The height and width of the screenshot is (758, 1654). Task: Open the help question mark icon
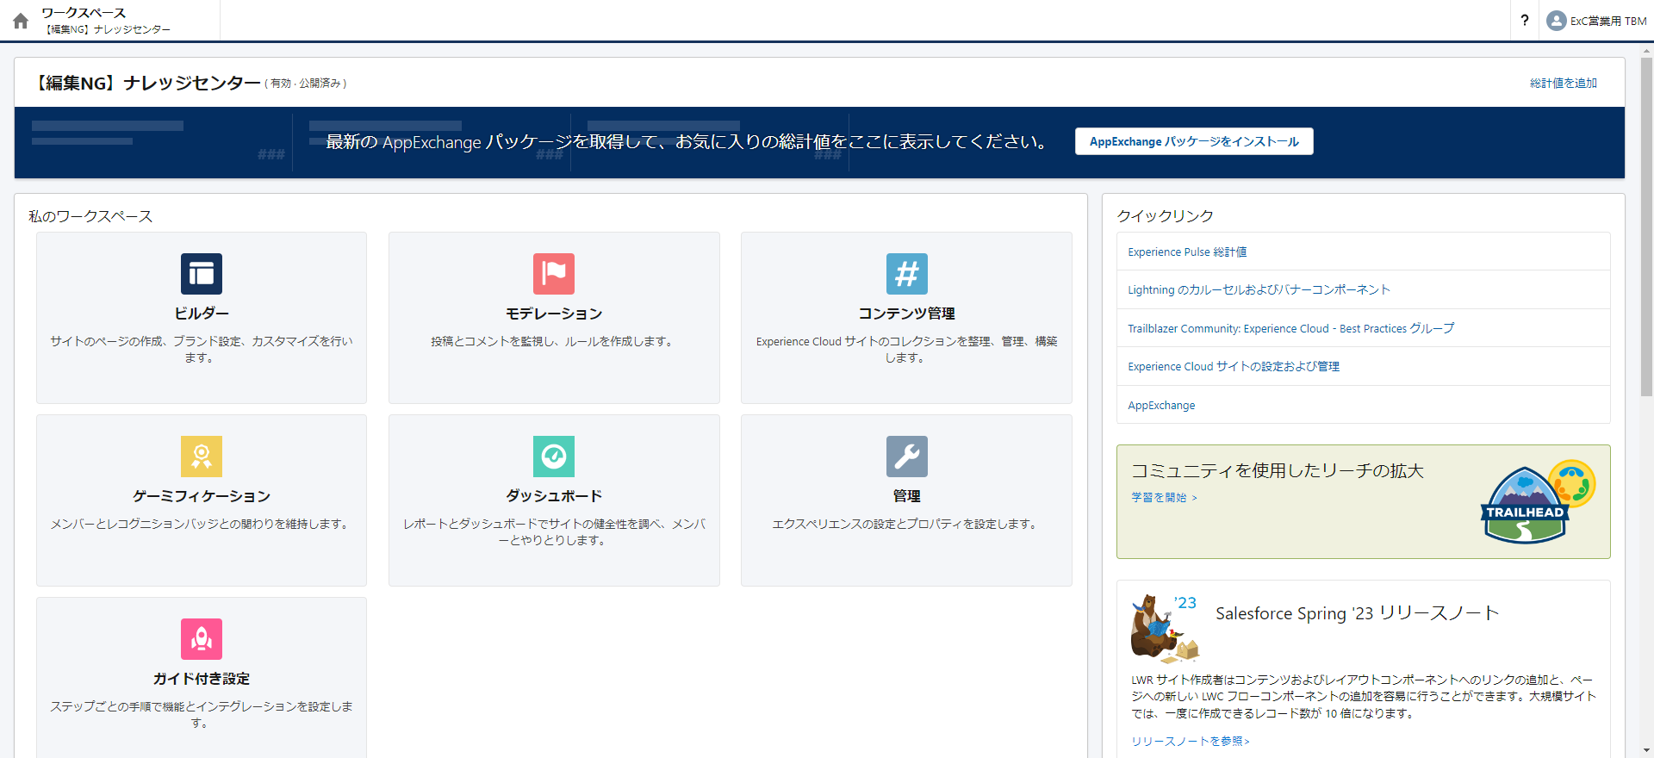1525,20
